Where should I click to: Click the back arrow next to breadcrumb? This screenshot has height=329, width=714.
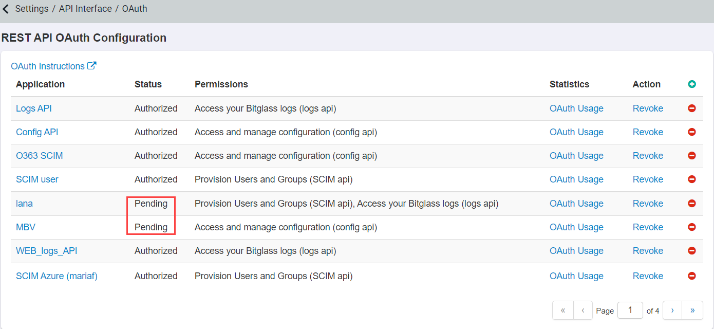[6, 9]
